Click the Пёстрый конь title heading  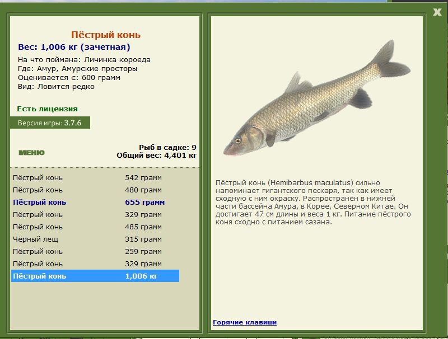pos(106,35)
